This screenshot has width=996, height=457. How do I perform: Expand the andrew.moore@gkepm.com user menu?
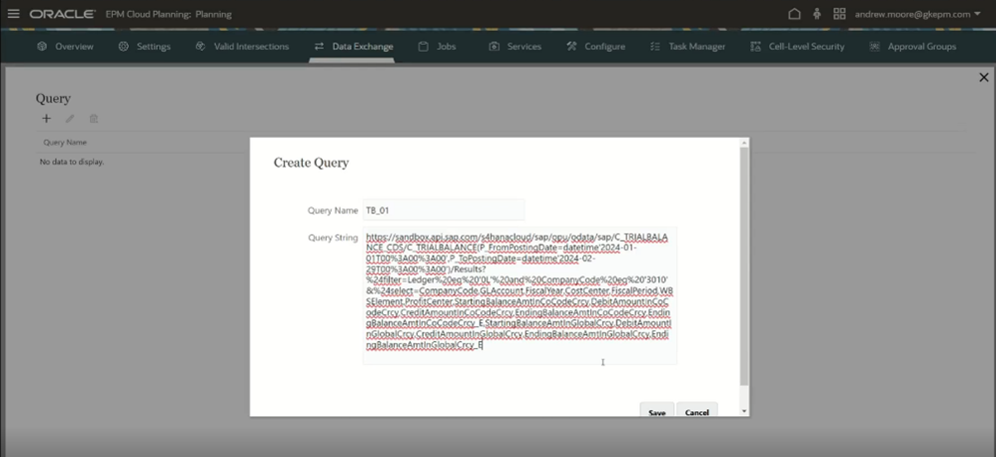[x=917, y=14]
